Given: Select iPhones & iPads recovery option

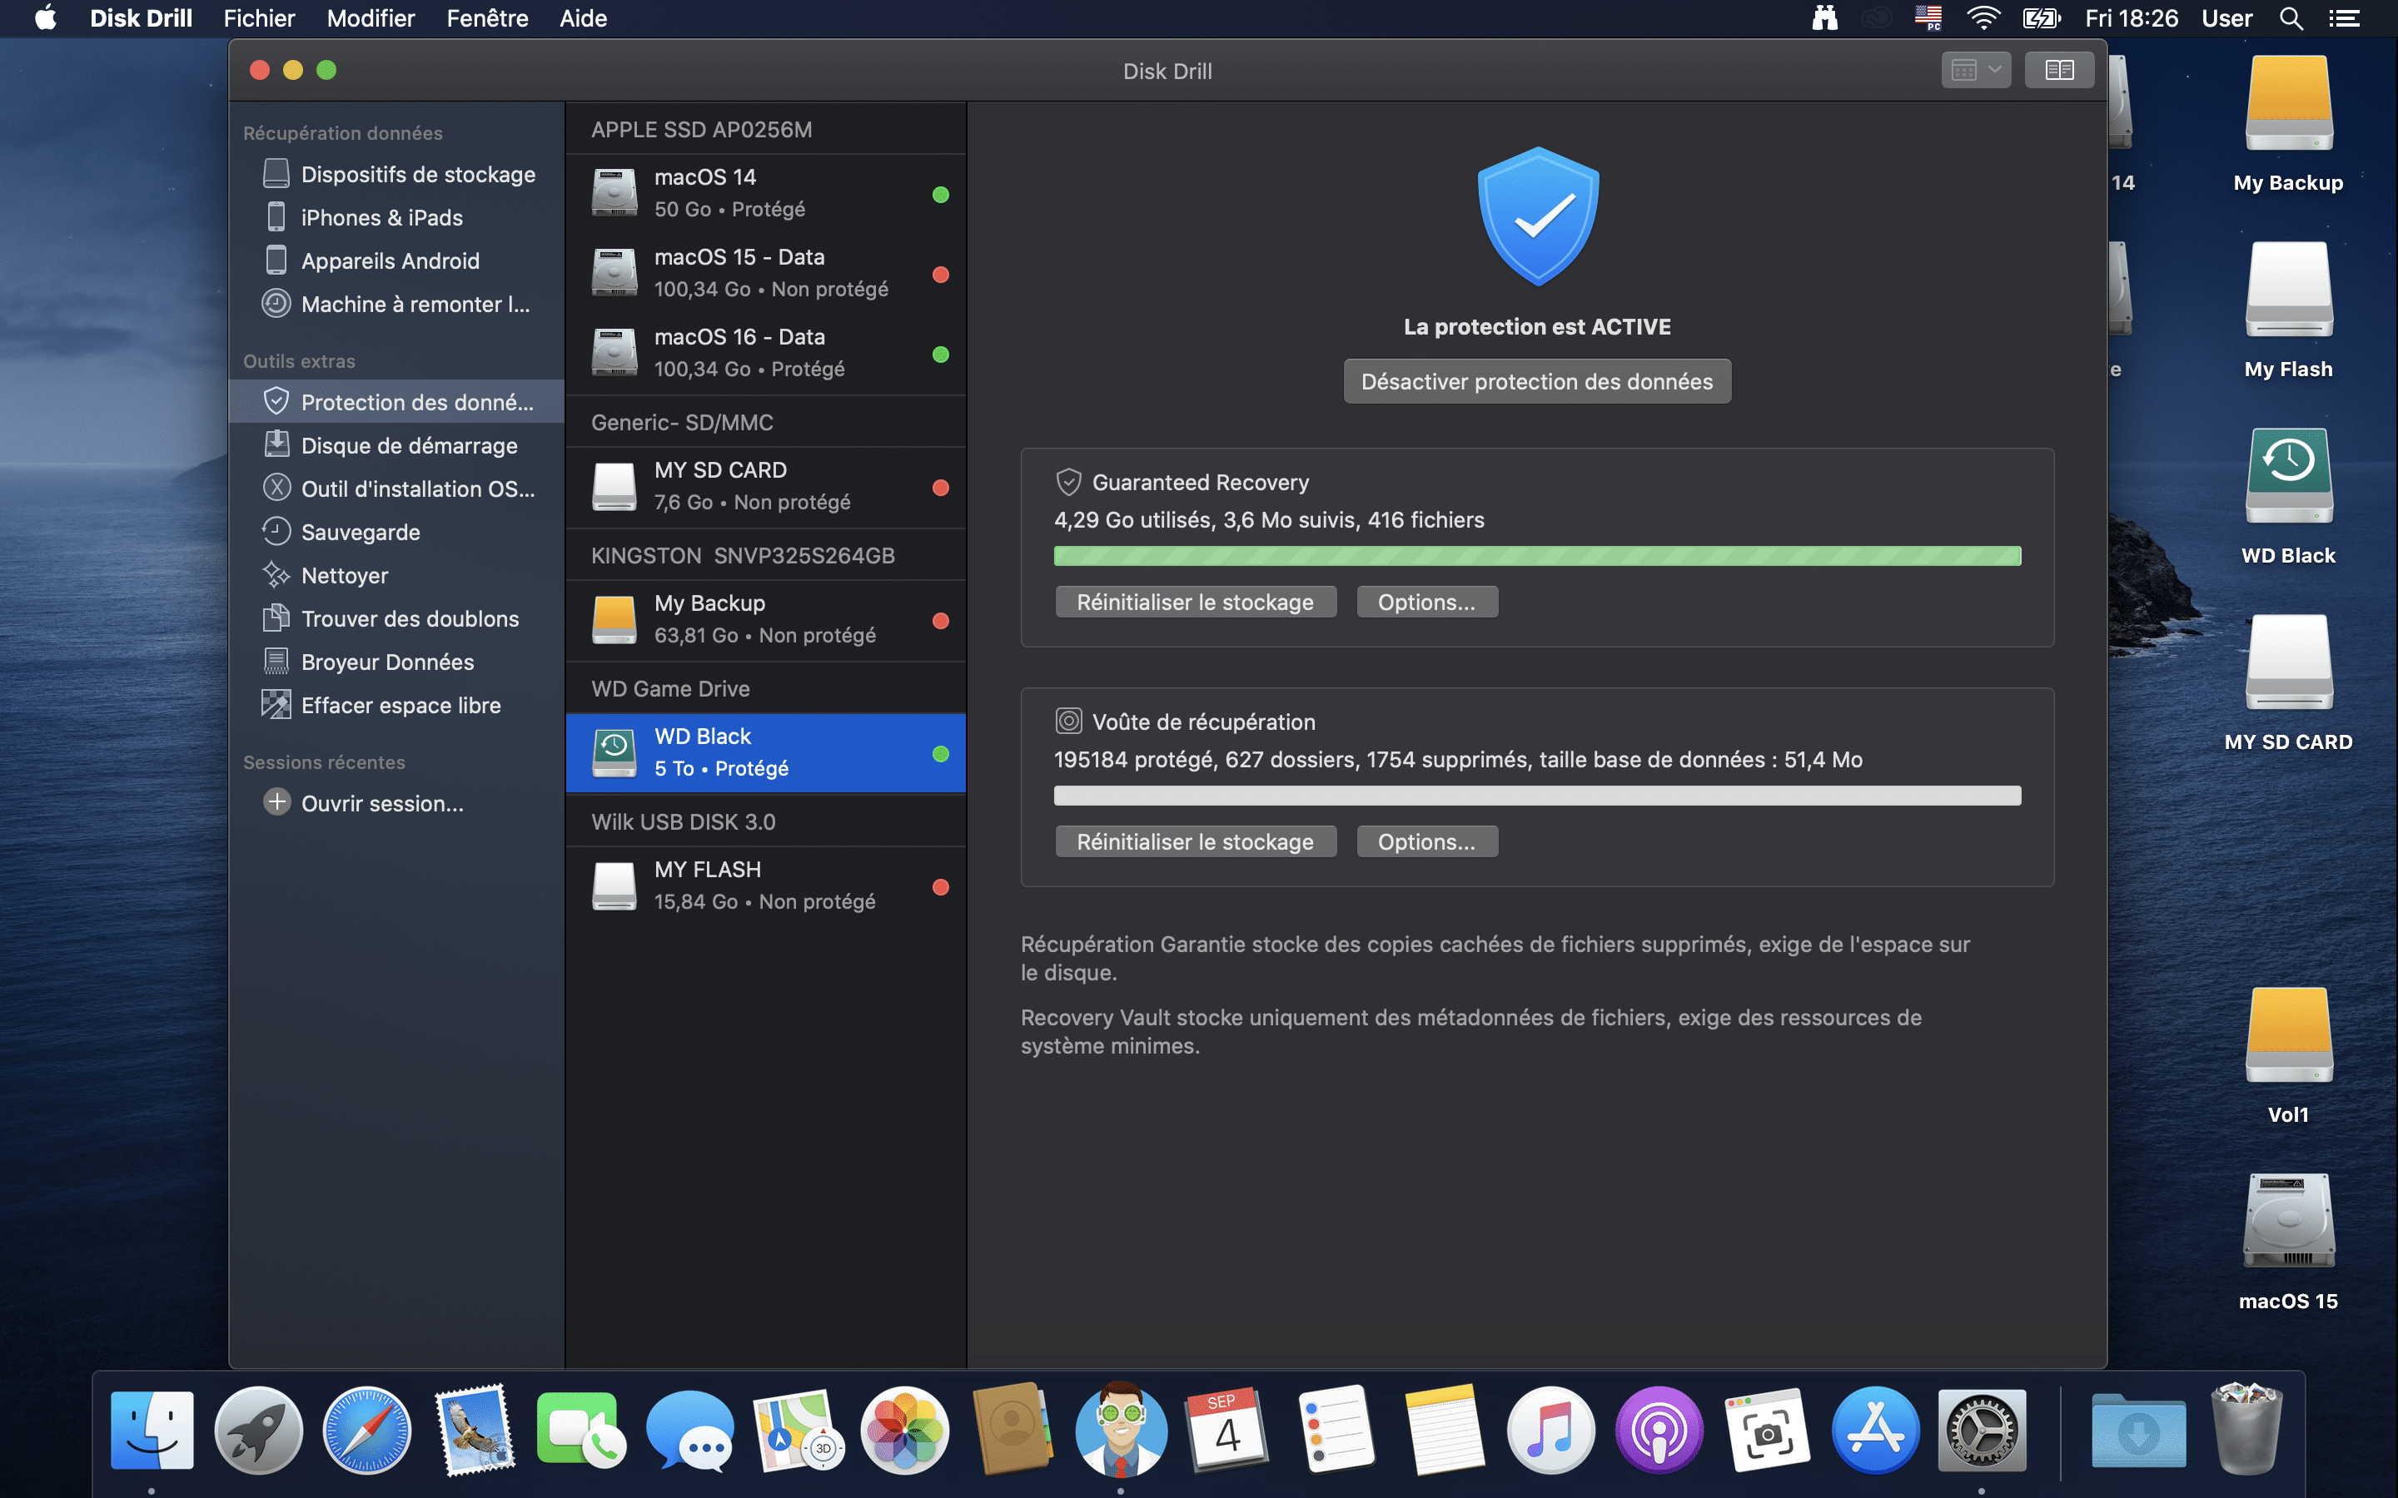Looking at the screenshot, I should point(381,218).
